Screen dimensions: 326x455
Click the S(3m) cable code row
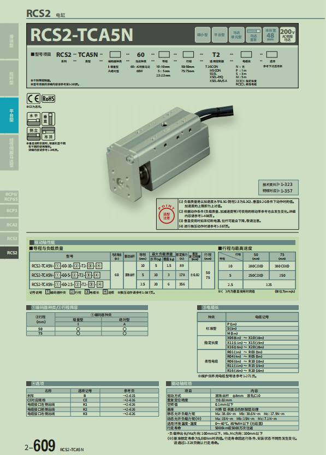click(x=262, y=329)
